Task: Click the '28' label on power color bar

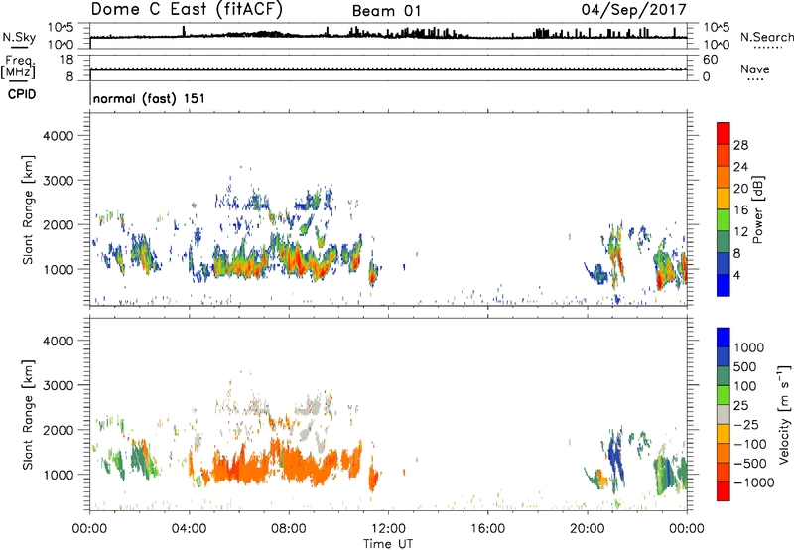Action: point(740,145)
